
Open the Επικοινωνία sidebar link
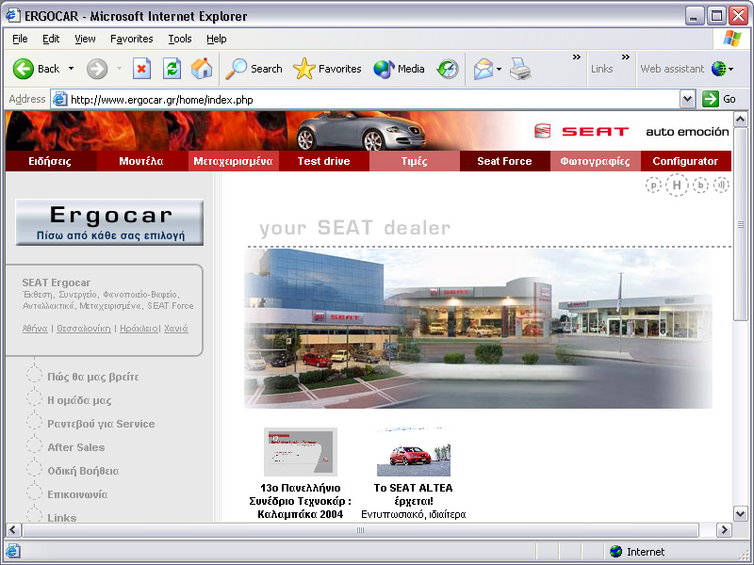pyautogui.click(x=77, y=494)
